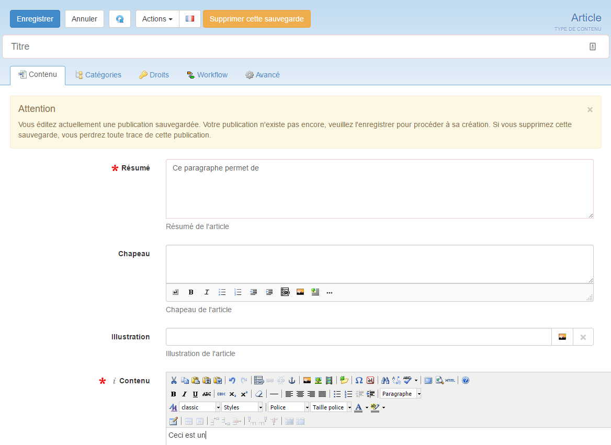Toggle bold in the Chapeau toolbar
The width and height of the screenshot is (611, 445).
191,292
